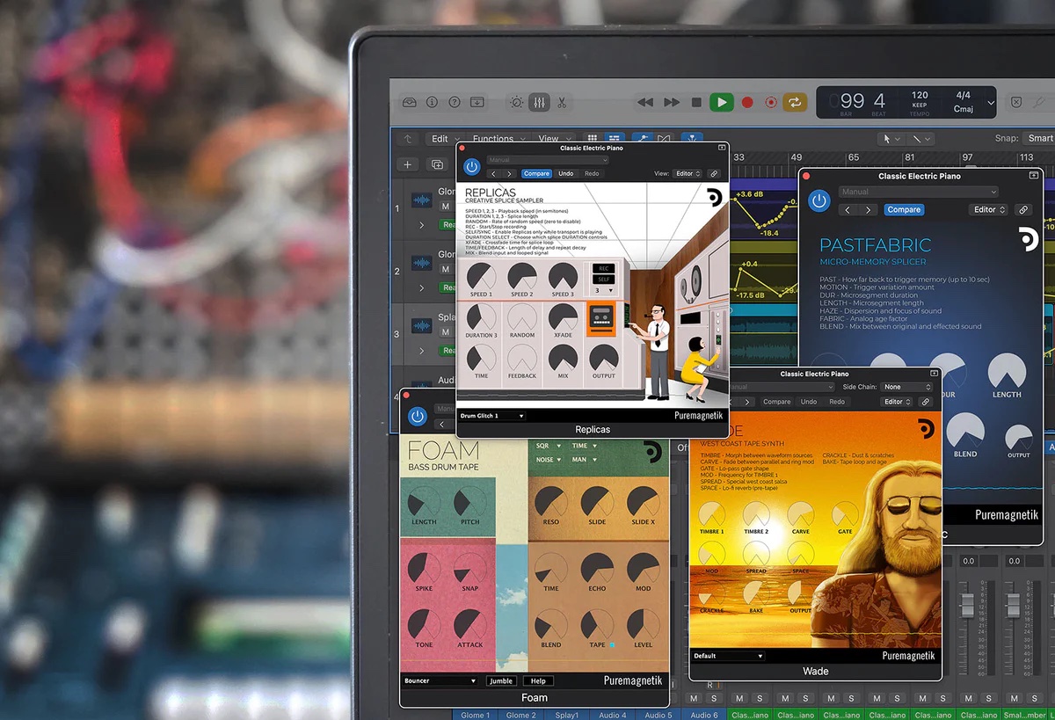This screenshot has width=1055, height=720.
Task: Click the Jumble button in Foam
Action: (501, 680)
